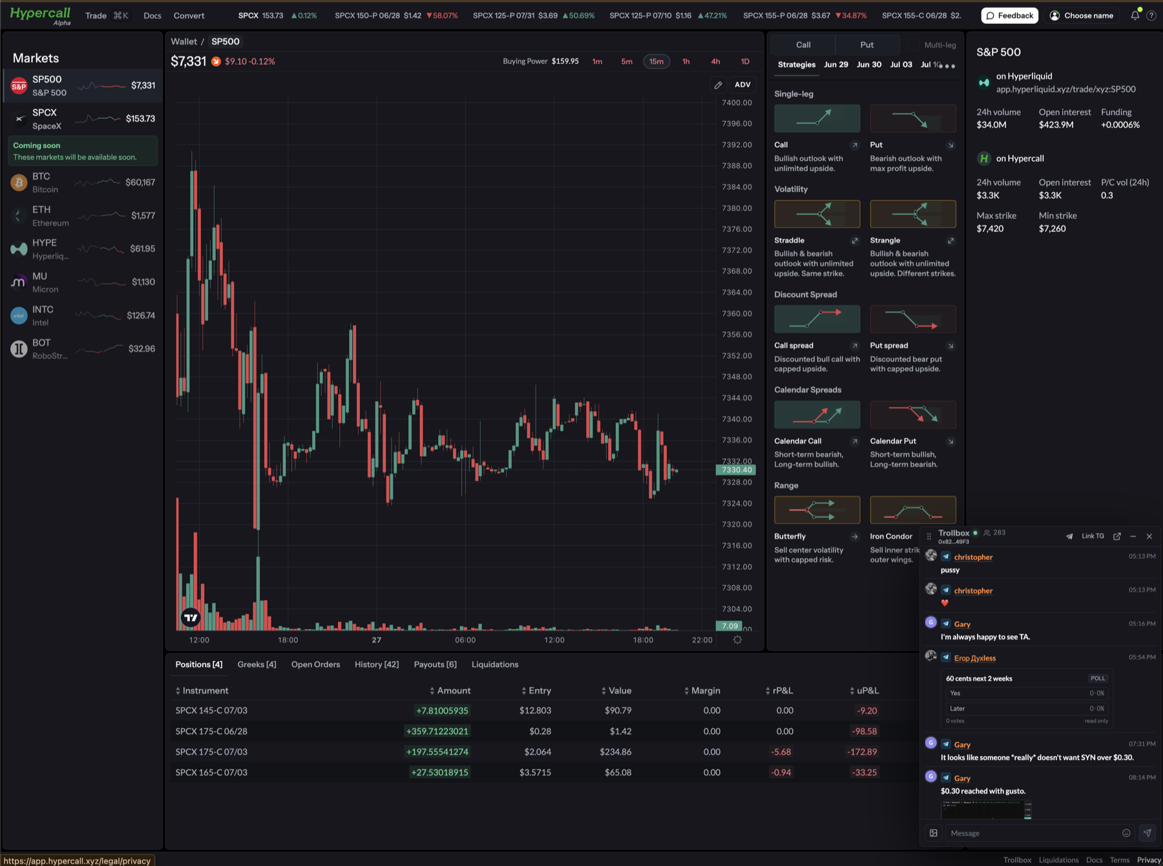Click the Telegram icon beside Link TG
This screenshot has height=866, width=1163.
[1069, 536]
